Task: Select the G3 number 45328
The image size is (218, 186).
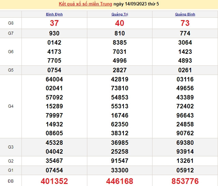Action: [x=54, y=143]
